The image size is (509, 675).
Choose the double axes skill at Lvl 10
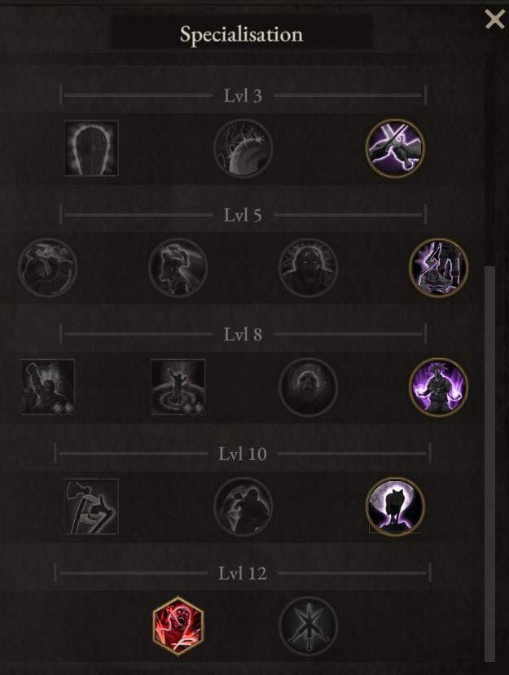click(x=91, y=506)
